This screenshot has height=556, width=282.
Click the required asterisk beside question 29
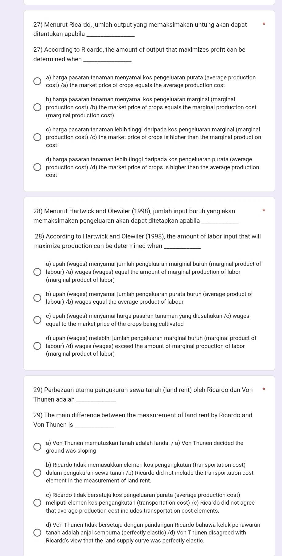264,390
